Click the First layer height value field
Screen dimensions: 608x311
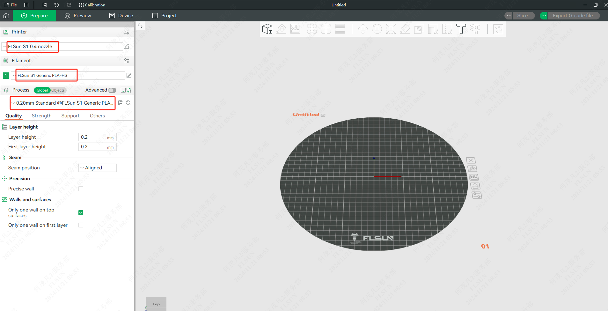pyautogui.click(x=98, y=147)
